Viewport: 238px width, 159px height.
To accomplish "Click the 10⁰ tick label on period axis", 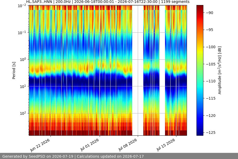I will (23, 59).
